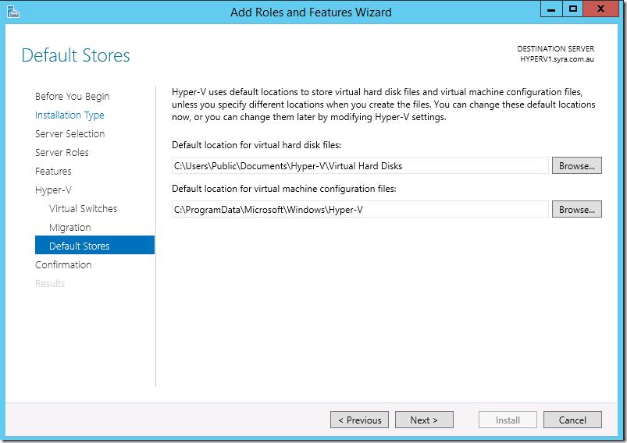
Task: Browse for virtual machine configuration location
Action: [576, 209]
